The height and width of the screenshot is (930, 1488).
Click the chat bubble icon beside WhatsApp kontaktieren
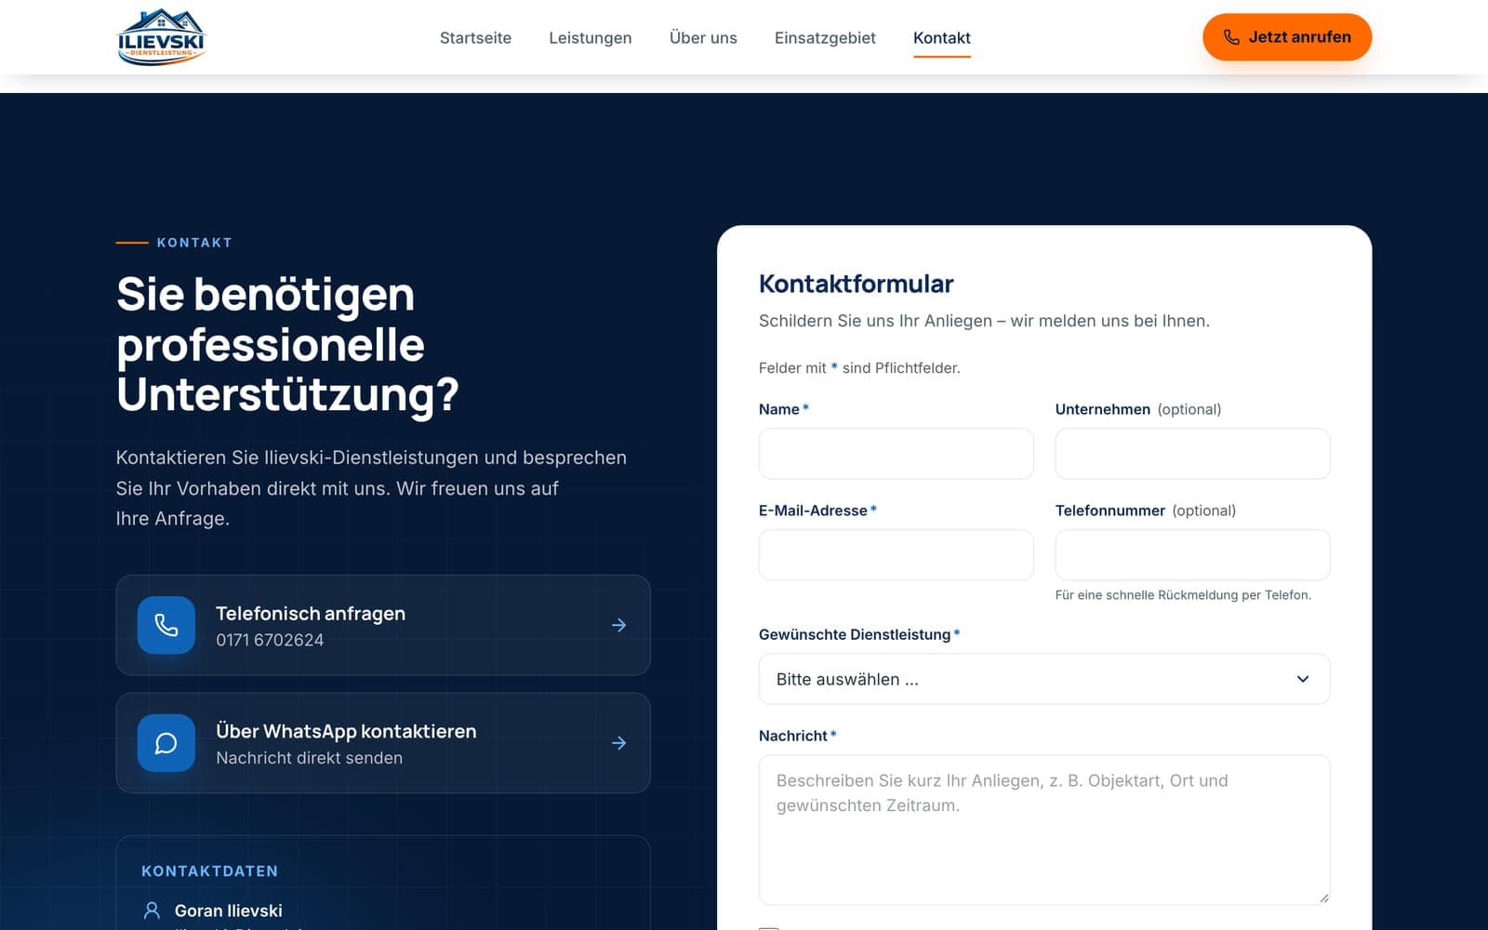tap(166, 743)
